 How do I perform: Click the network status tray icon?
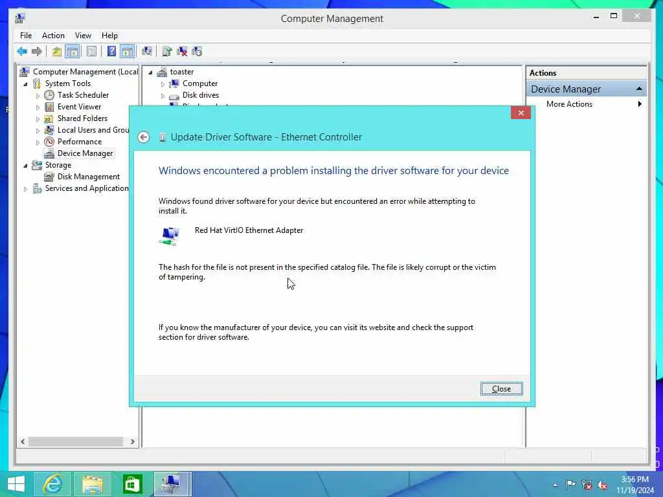coord(586,485)
